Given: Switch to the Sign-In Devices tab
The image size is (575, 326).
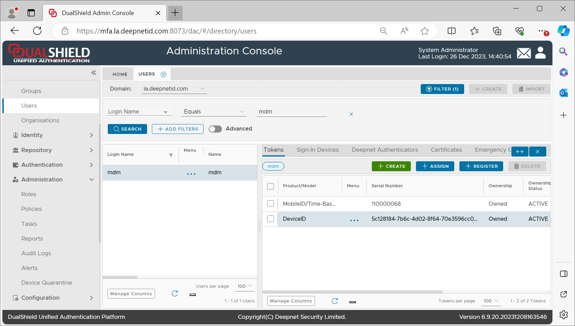Looking at the screenshot, I should [x=317, y=150].
